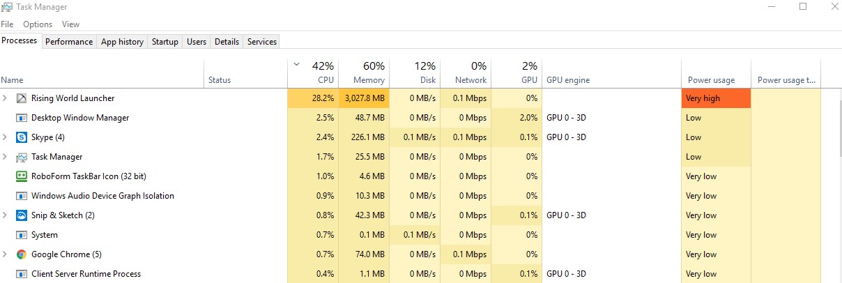Expand the Rising World Launcher process group
Image resolution: width=842 pixels, height=283 pixels.
tap(6, 98)
